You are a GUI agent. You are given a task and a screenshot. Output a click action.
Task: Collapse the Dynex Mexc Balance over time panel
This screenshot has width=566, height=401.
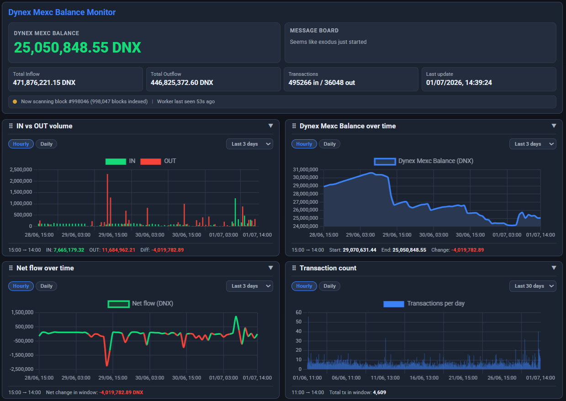(x=554, y=126)
